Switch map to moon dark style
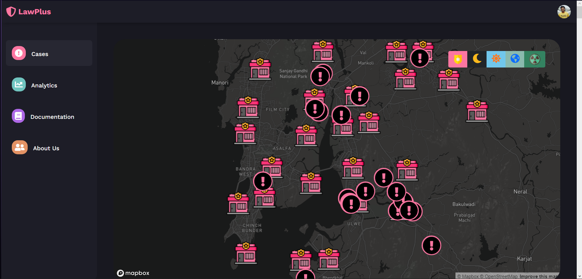Screen dimensions: 582x279 pos(477,59)
